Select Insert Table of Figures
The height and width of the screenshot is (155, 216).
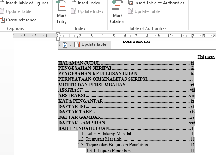[x=24, y=3]
